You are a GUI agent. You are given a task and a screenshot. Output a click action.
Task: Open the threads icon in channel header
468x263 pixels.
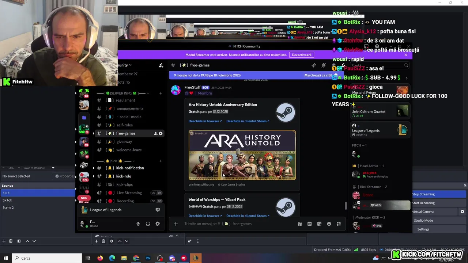tap(314, 65)
